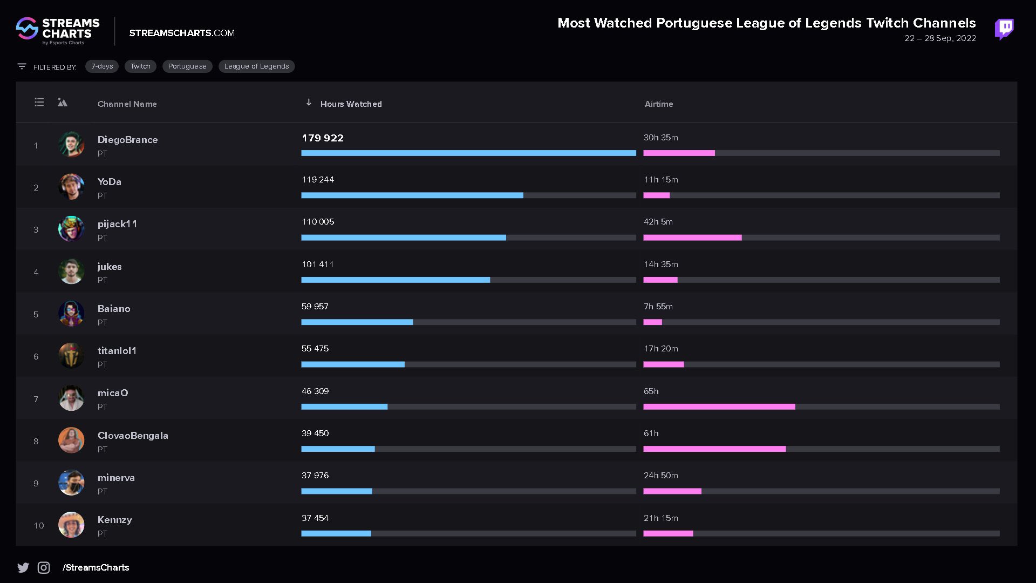Expand the League of Legends filter dropdown
This screenshot has height=583, width=1036.
click(x=256, y=65)
